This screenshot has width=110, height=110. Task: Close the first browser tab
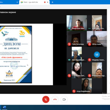[17, 2]
